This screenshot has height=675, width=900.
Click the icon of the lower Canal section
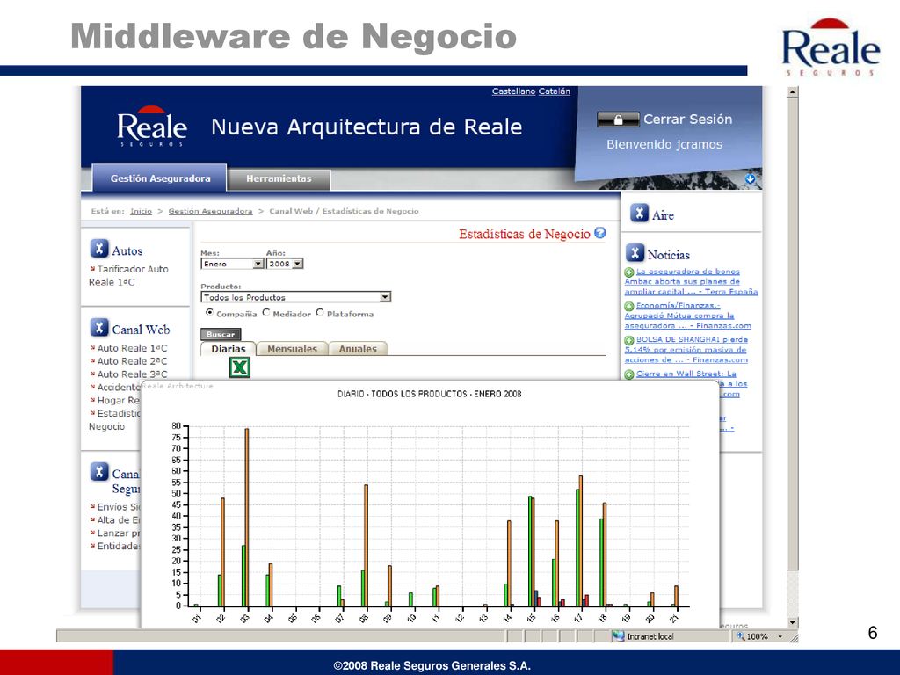tap(99, 472)
